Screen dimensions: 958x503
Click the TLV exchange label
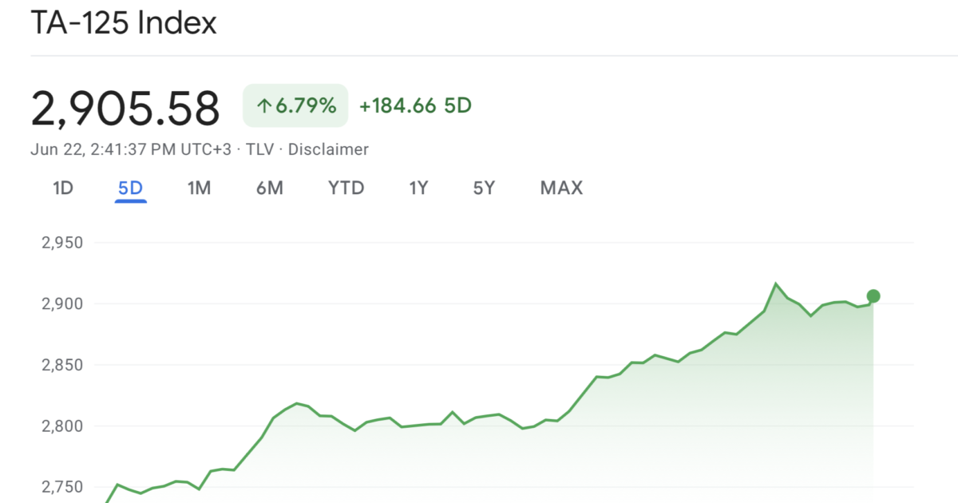259,149
